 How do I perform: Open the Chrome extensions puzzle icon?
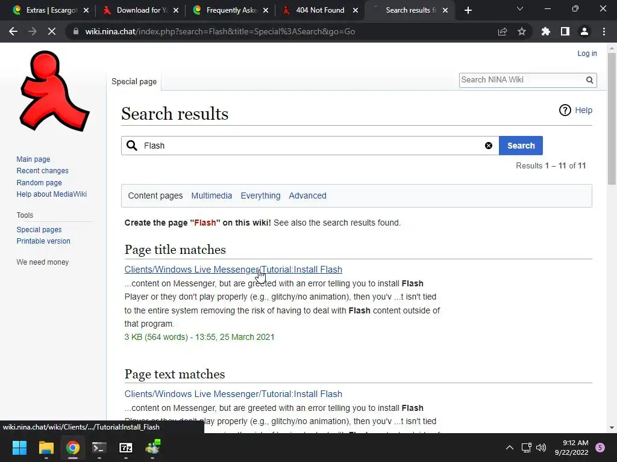(x=546, y=31)
